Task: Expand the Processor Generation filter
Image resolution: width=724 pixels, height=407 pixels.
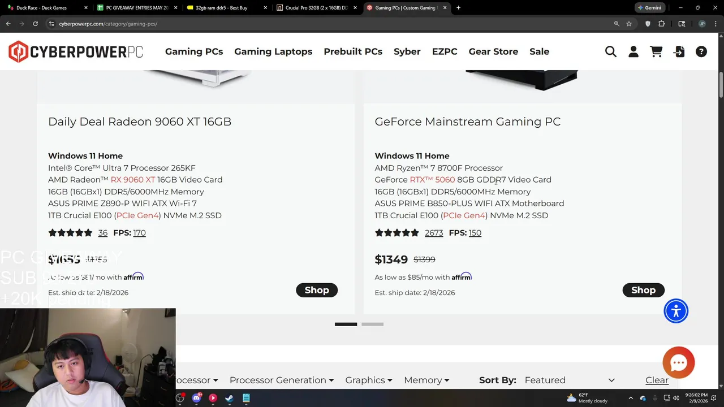Action: (282, 380)
